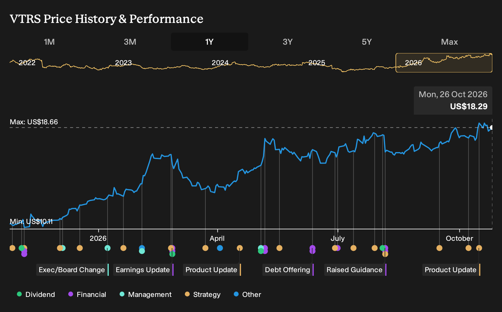Viewport: 502px width, 312px height.
Task: Click the April axis label
Action: (217, 238)
